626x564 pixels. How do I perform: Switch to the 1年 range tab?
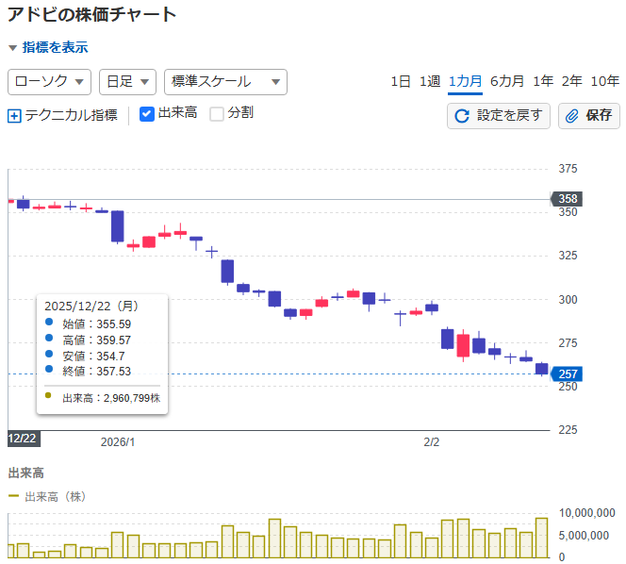pyautogui.click(x=543, y=81)
